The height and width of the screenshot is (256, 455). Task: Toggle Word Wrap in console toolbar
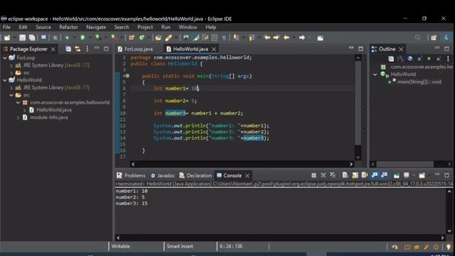[x=365, y=175]
